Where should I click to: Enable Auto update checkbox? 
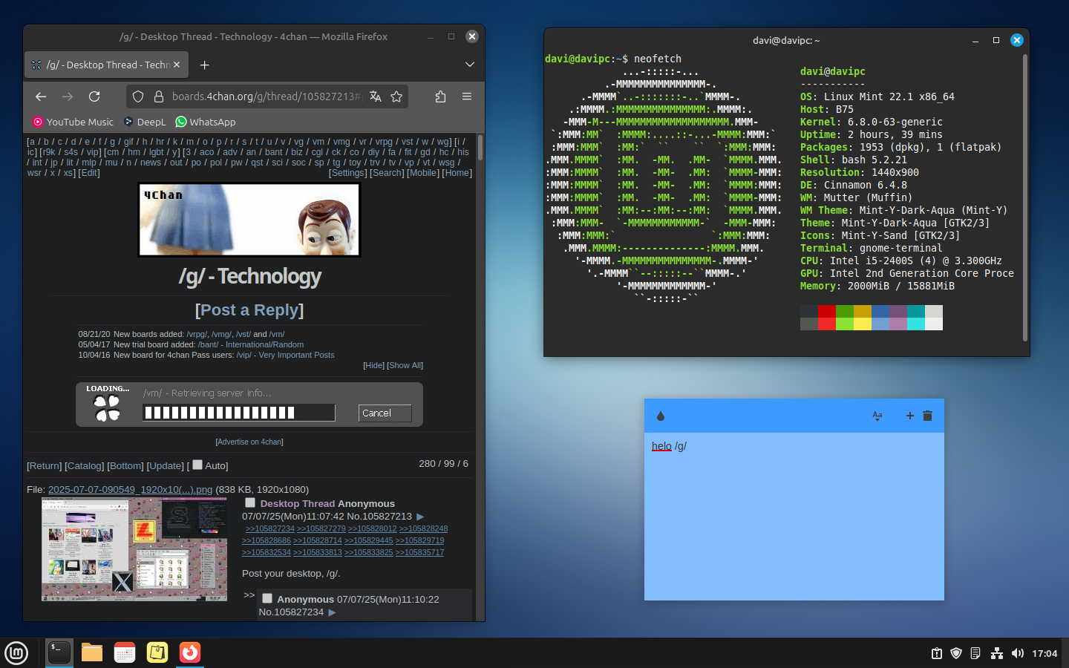[197, 465]
